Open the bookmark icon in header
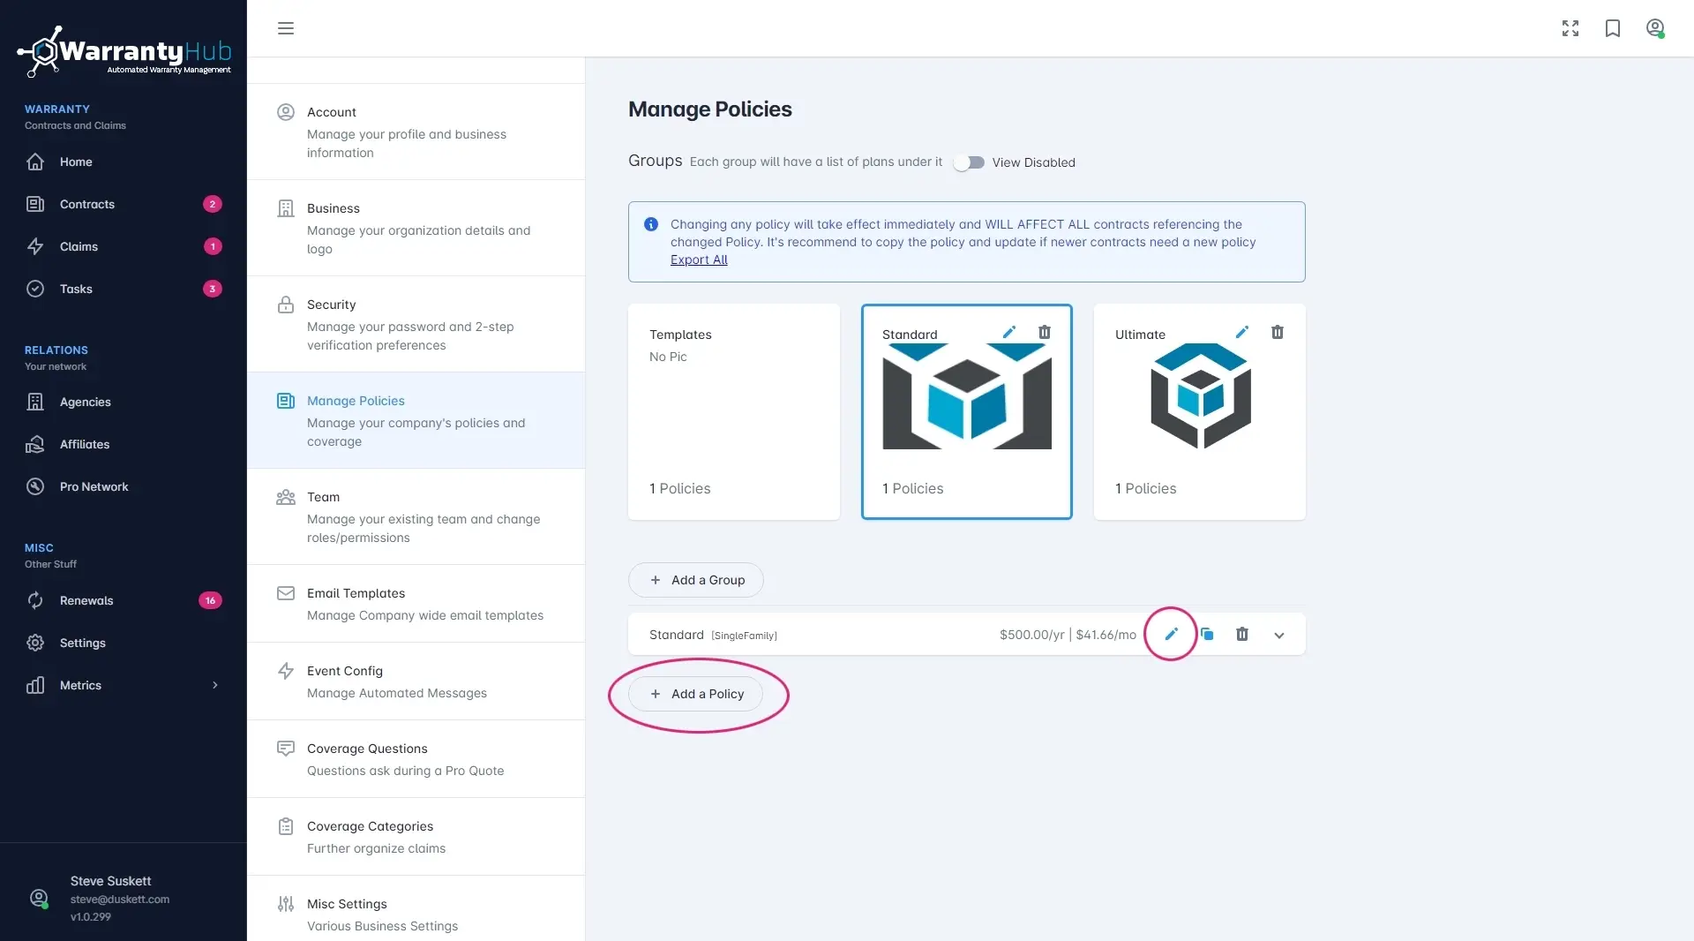Image resolution: width=1694 pixels, height=941 pixels. [1612, 28]
